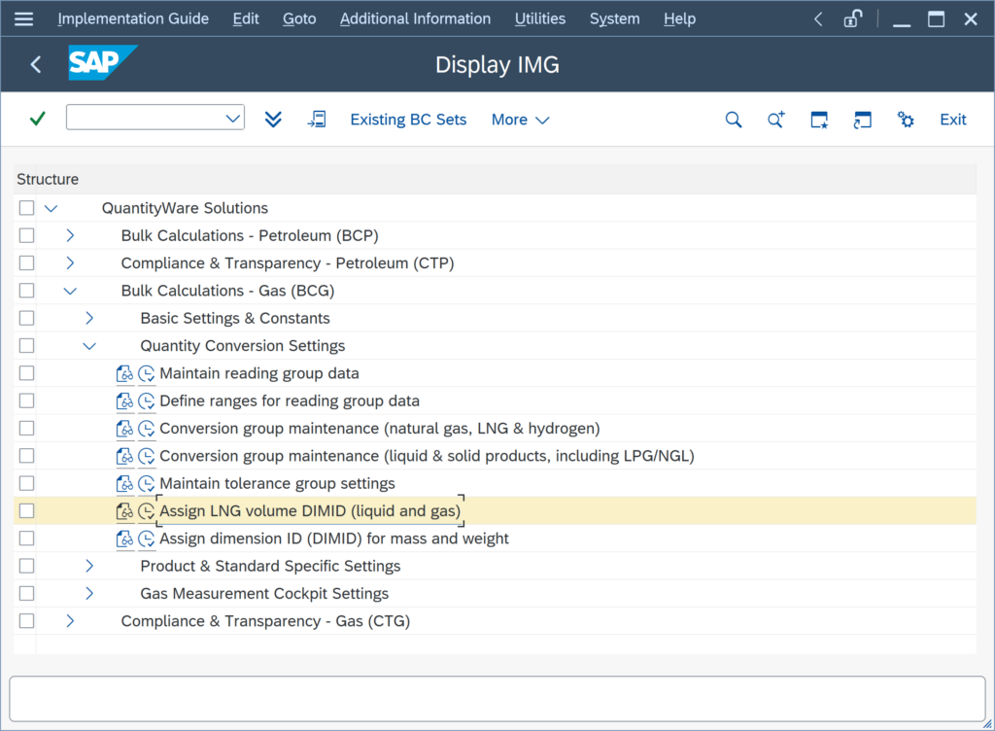
Task: Execute activity icon for Define ranges for reading group data
Action: (147, 401)
